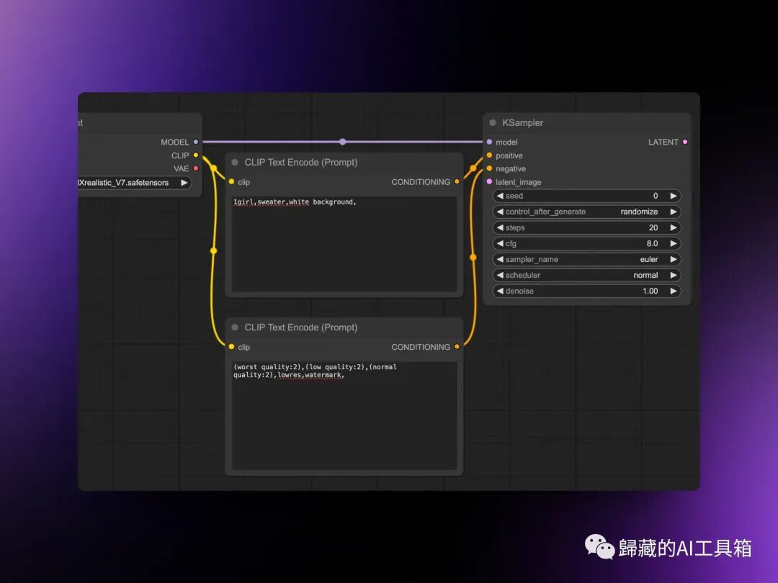Collapse the bottom CLIP Text Encode node

(235, 327)
